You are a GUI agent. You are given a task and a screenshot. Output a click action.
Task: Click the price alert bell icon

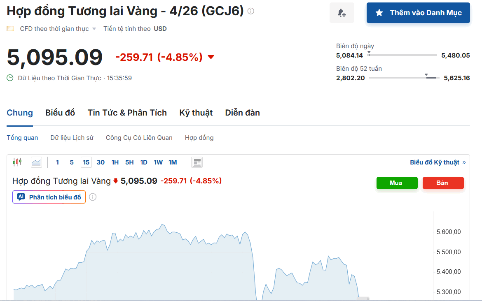click(x=342, y=13)
